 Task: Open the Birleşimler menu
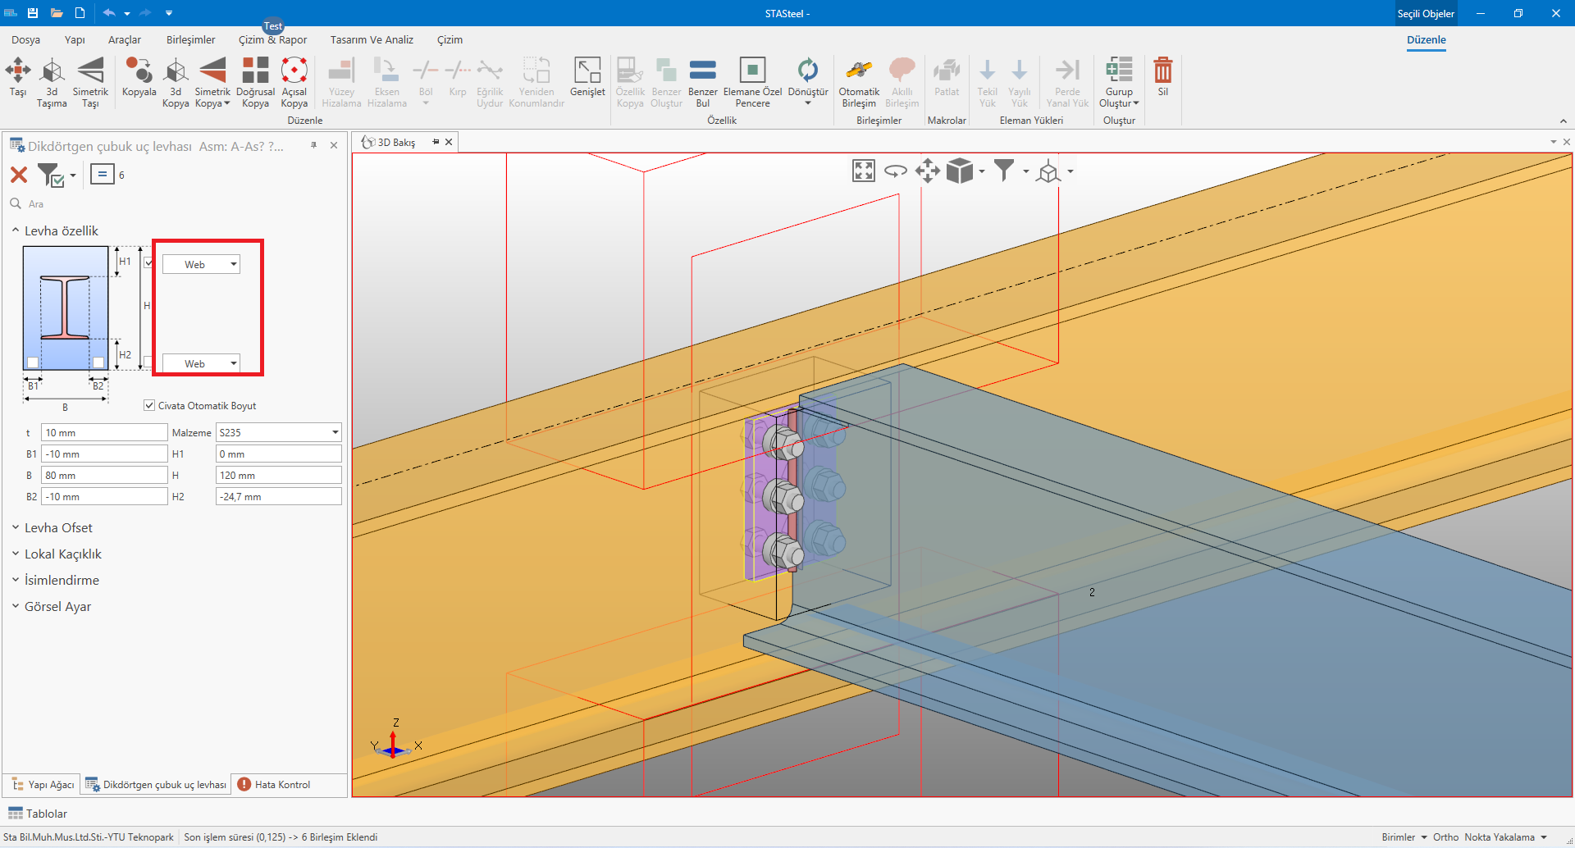(x=190, y=39)
